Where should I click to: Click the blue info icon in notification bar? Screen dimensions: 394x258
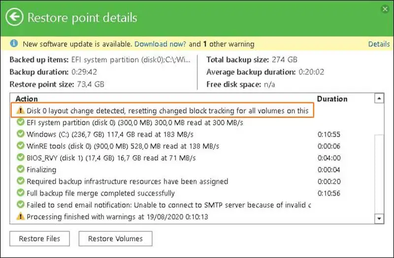coord(14,43)
